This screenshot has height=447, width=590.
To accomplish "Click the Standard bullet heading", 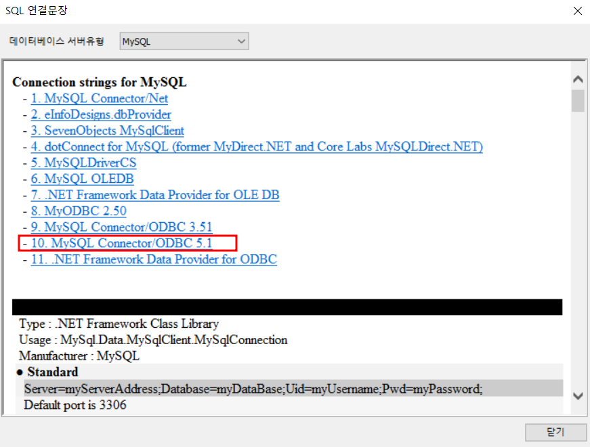I will [x=53, y=372].
